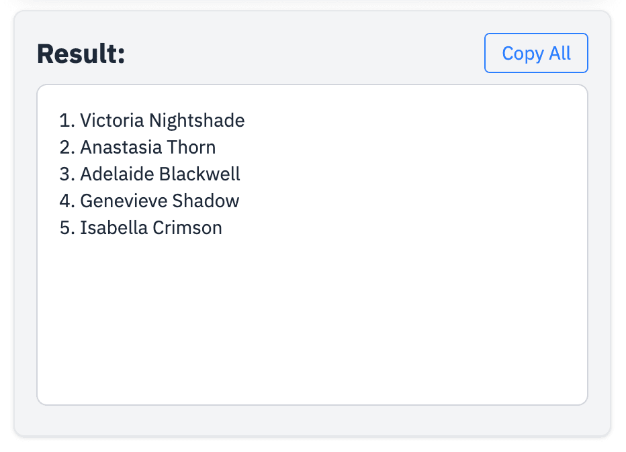Place the cursor just after Nightshade at line end
Screen dimensions: 626x452
point(246,120)
